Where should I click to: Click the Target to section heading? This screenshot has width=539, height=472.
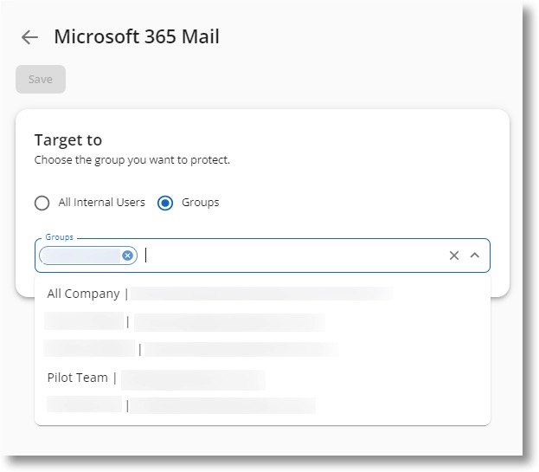point(67,140)
